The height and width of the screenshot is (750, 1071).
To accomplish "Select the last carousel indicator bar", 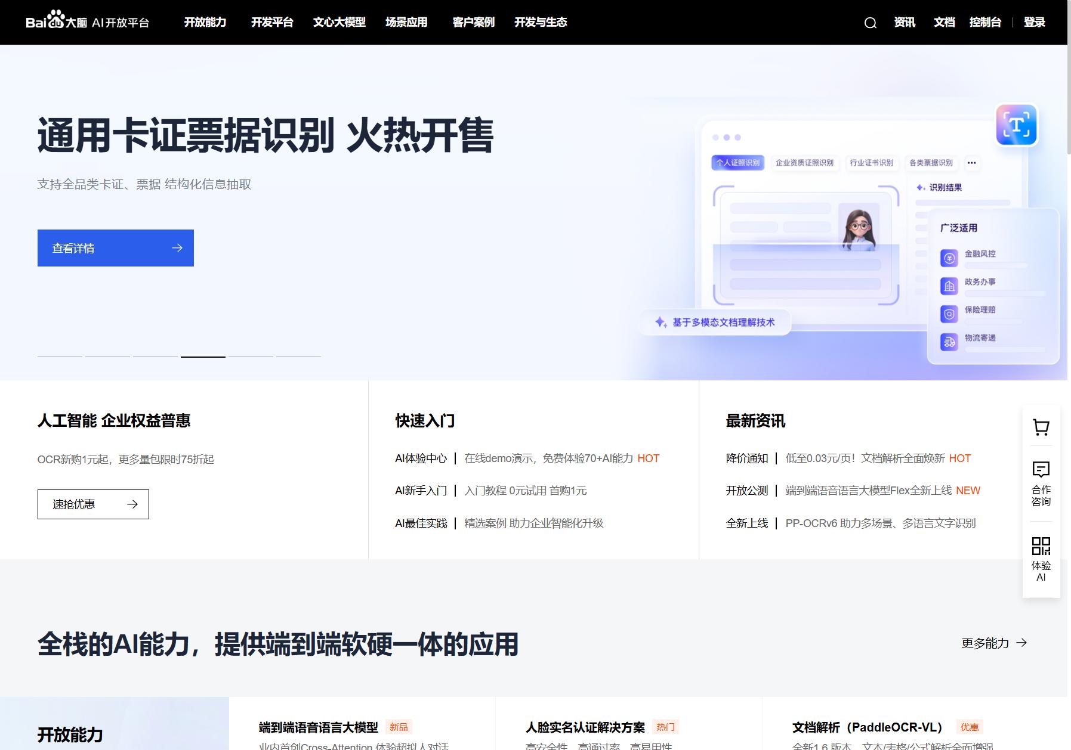I will 298,357.
